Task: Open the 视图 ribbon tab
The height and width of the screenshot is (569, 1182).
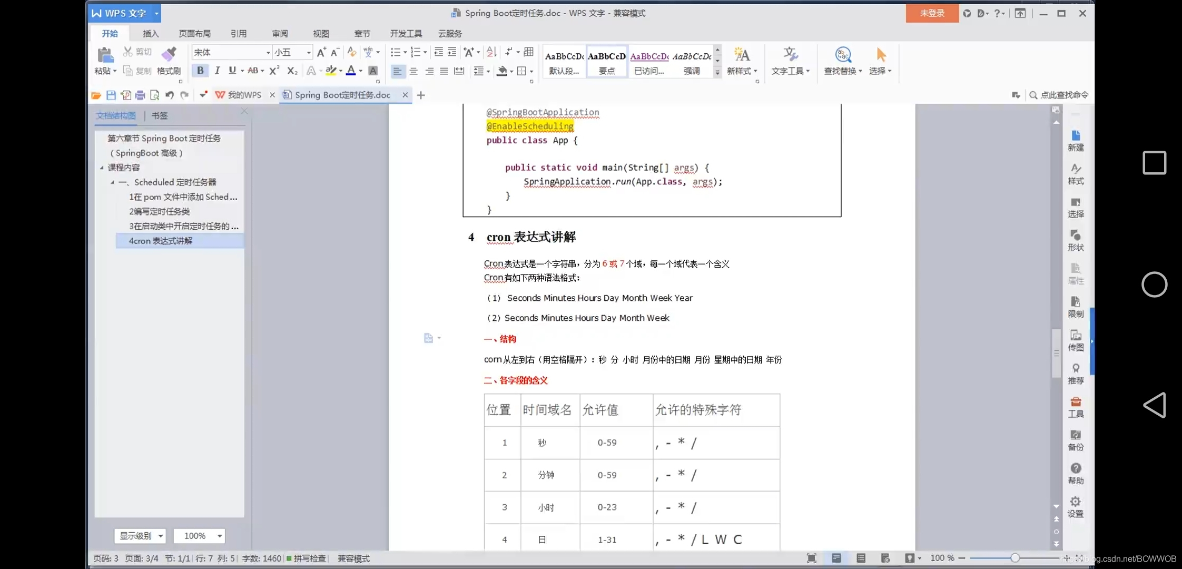Action: click(321, 33)
